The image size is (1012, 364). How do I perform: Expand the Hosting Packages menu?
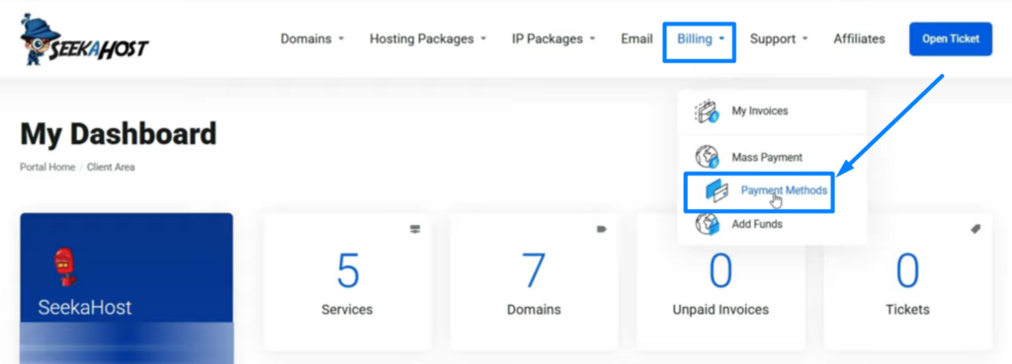coord(428,38)
